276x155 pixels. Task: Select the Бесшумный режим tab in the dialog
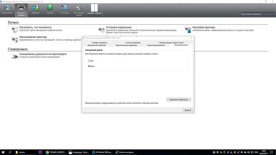click(181, 45)
